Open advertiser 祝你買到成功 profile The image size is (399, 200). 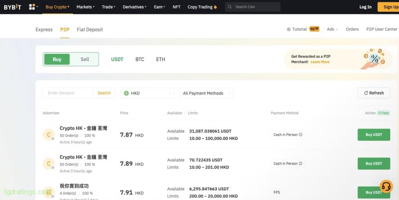point(74,186)
